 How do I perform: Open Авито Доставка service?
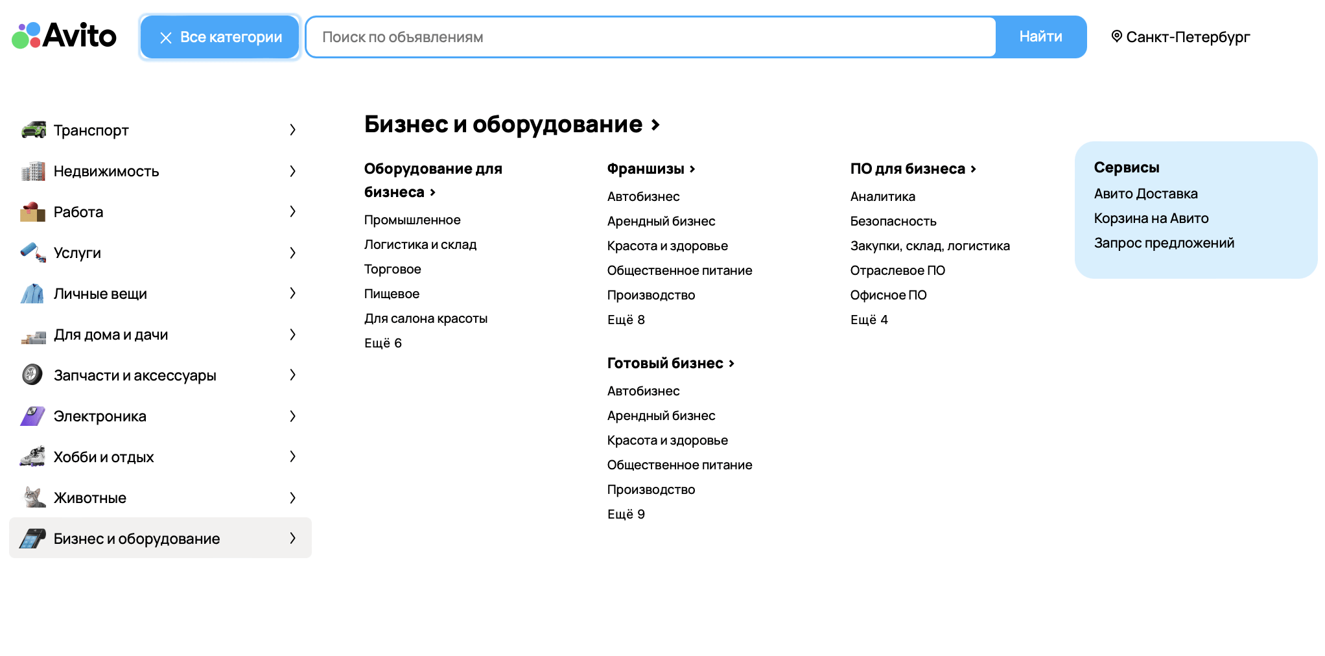(1145, 194)
